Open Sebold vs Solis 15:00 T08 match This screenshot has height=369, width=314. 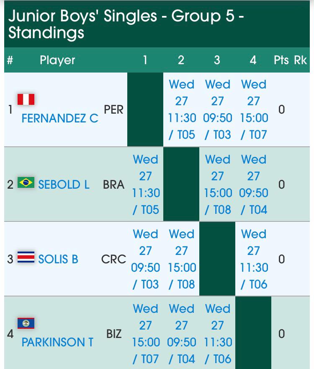click(217, 184)
